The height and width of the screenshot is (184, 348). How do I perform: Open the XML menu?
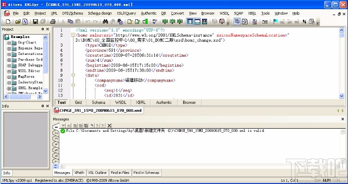54,13
